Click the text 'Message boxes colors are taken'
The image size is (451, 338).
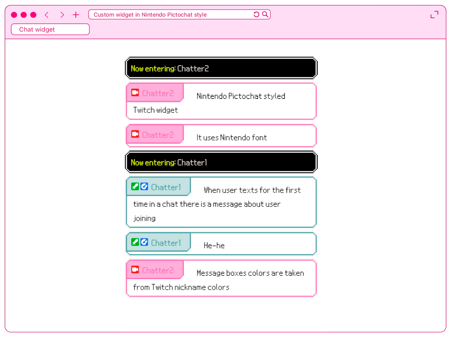tap(250, 273)
